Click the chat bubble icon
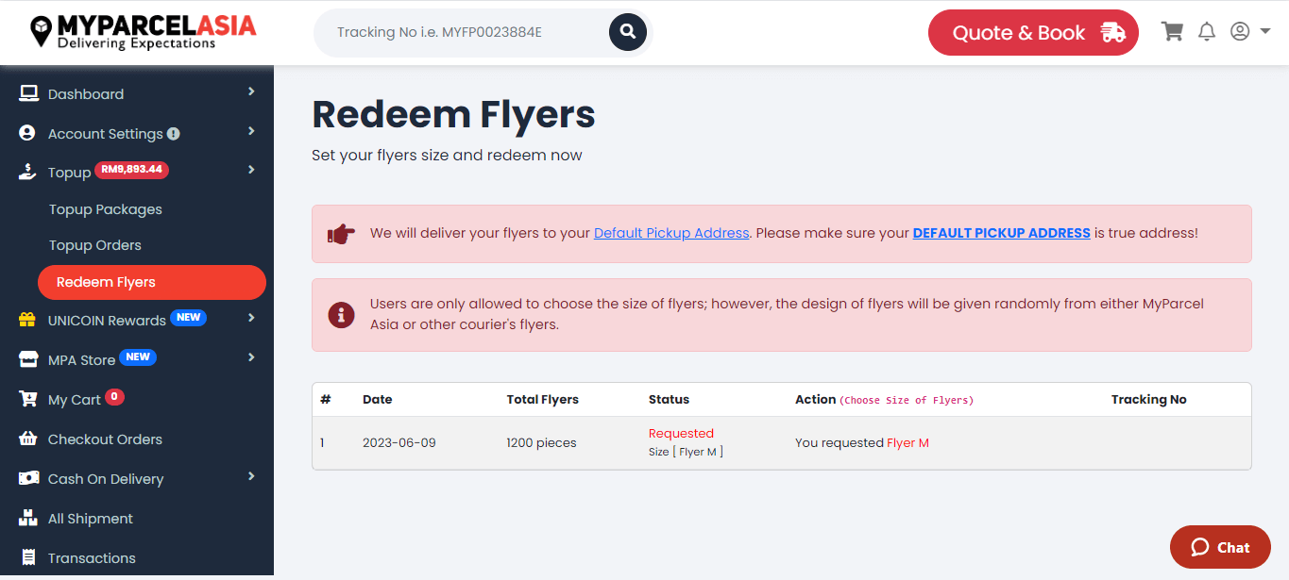 [x=1199, y=547]
